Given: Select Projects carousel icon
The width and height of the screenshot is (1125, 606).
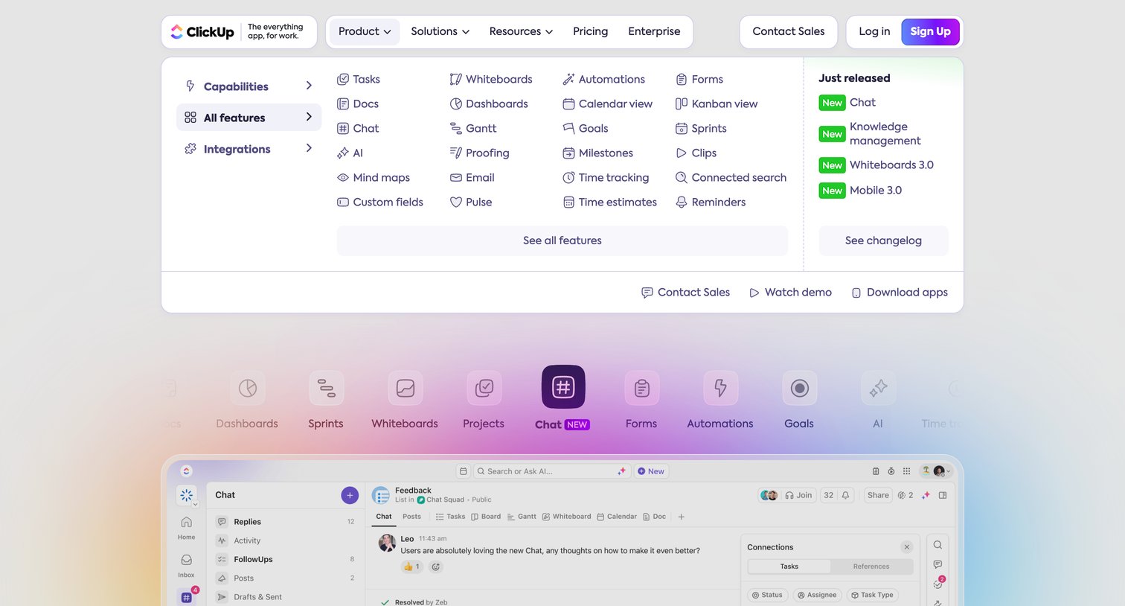Looking at the screenshot, I should pyautogui.click(x=484, y=388).
